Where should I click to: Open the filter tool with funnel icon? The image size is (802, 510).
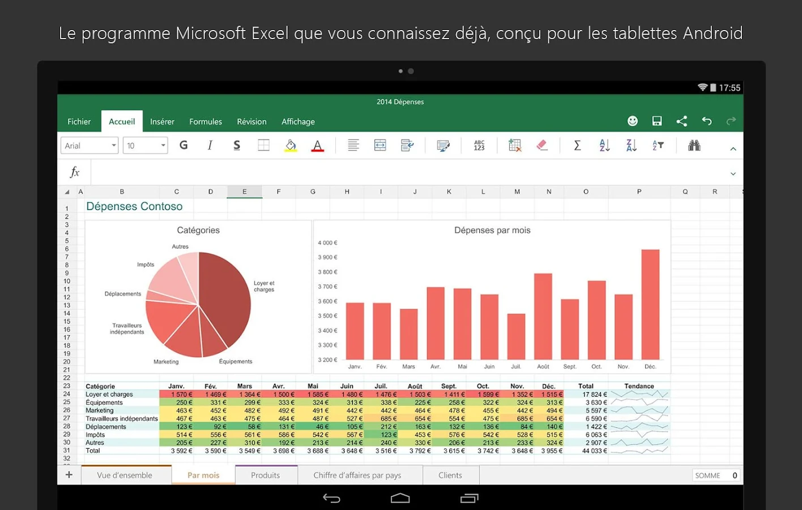click(x=658, y=145)
